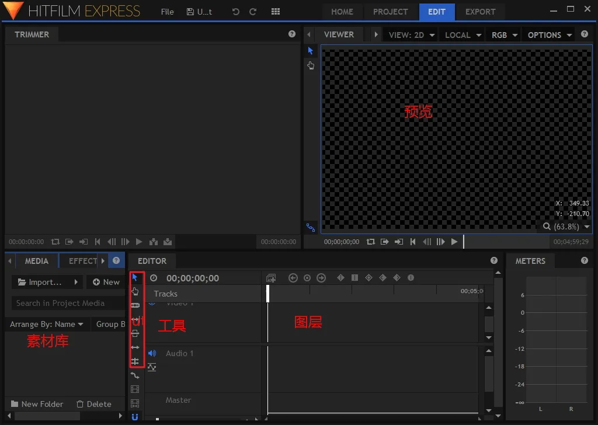Select the arrow Selection tool in Editor toolbar
Viewport: 598px width, 425px height.
135,277
